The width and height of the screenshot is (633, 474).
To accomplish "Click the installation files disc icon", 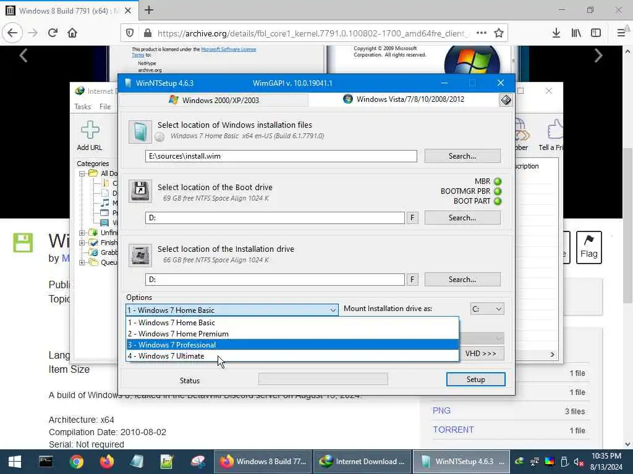I will point(140,132).
